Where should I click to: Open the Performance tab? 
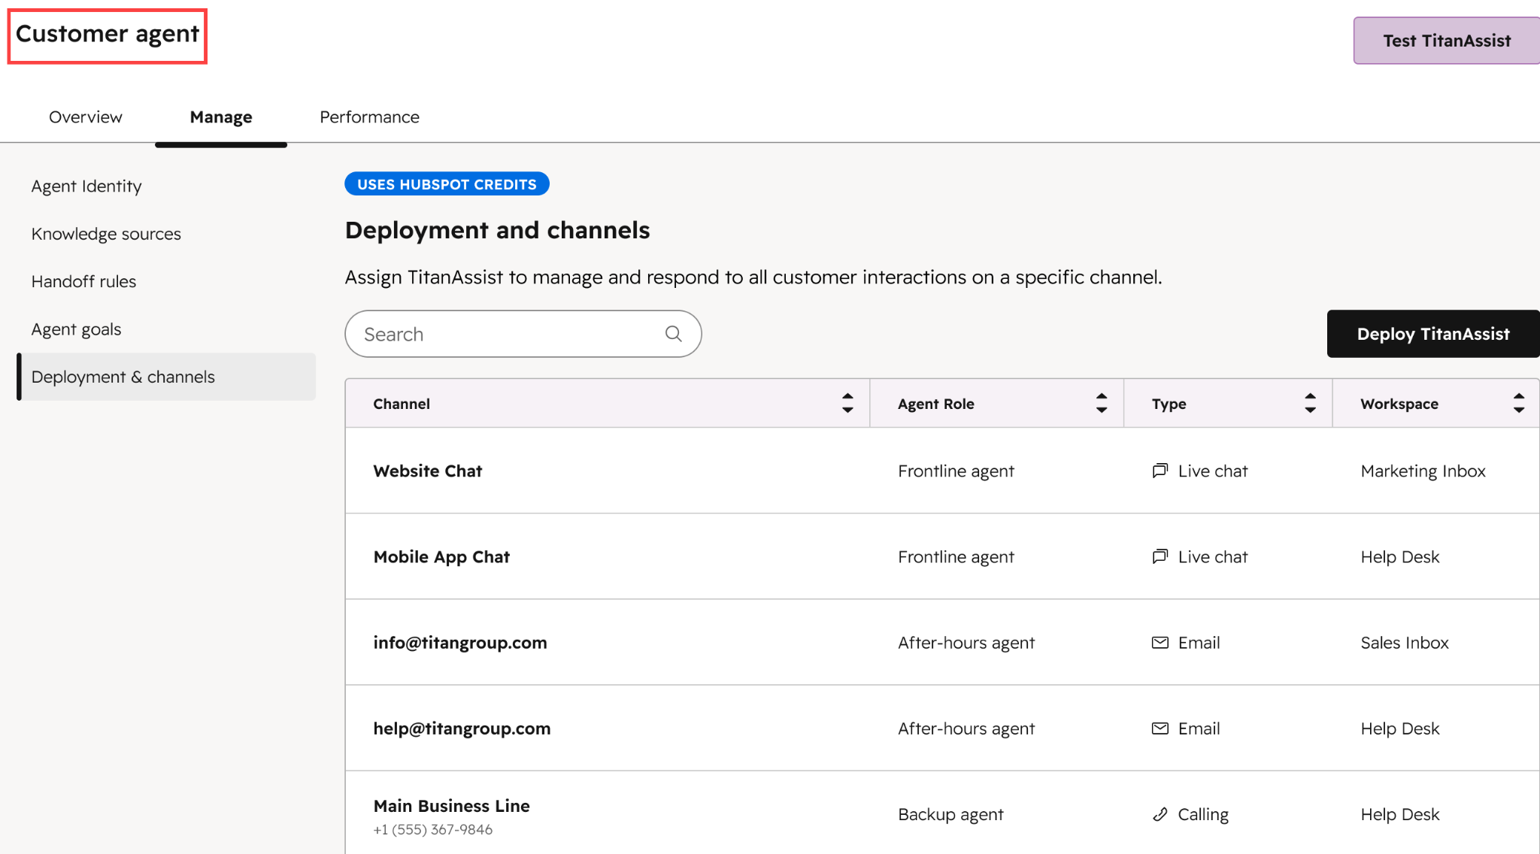click(369, 117)
